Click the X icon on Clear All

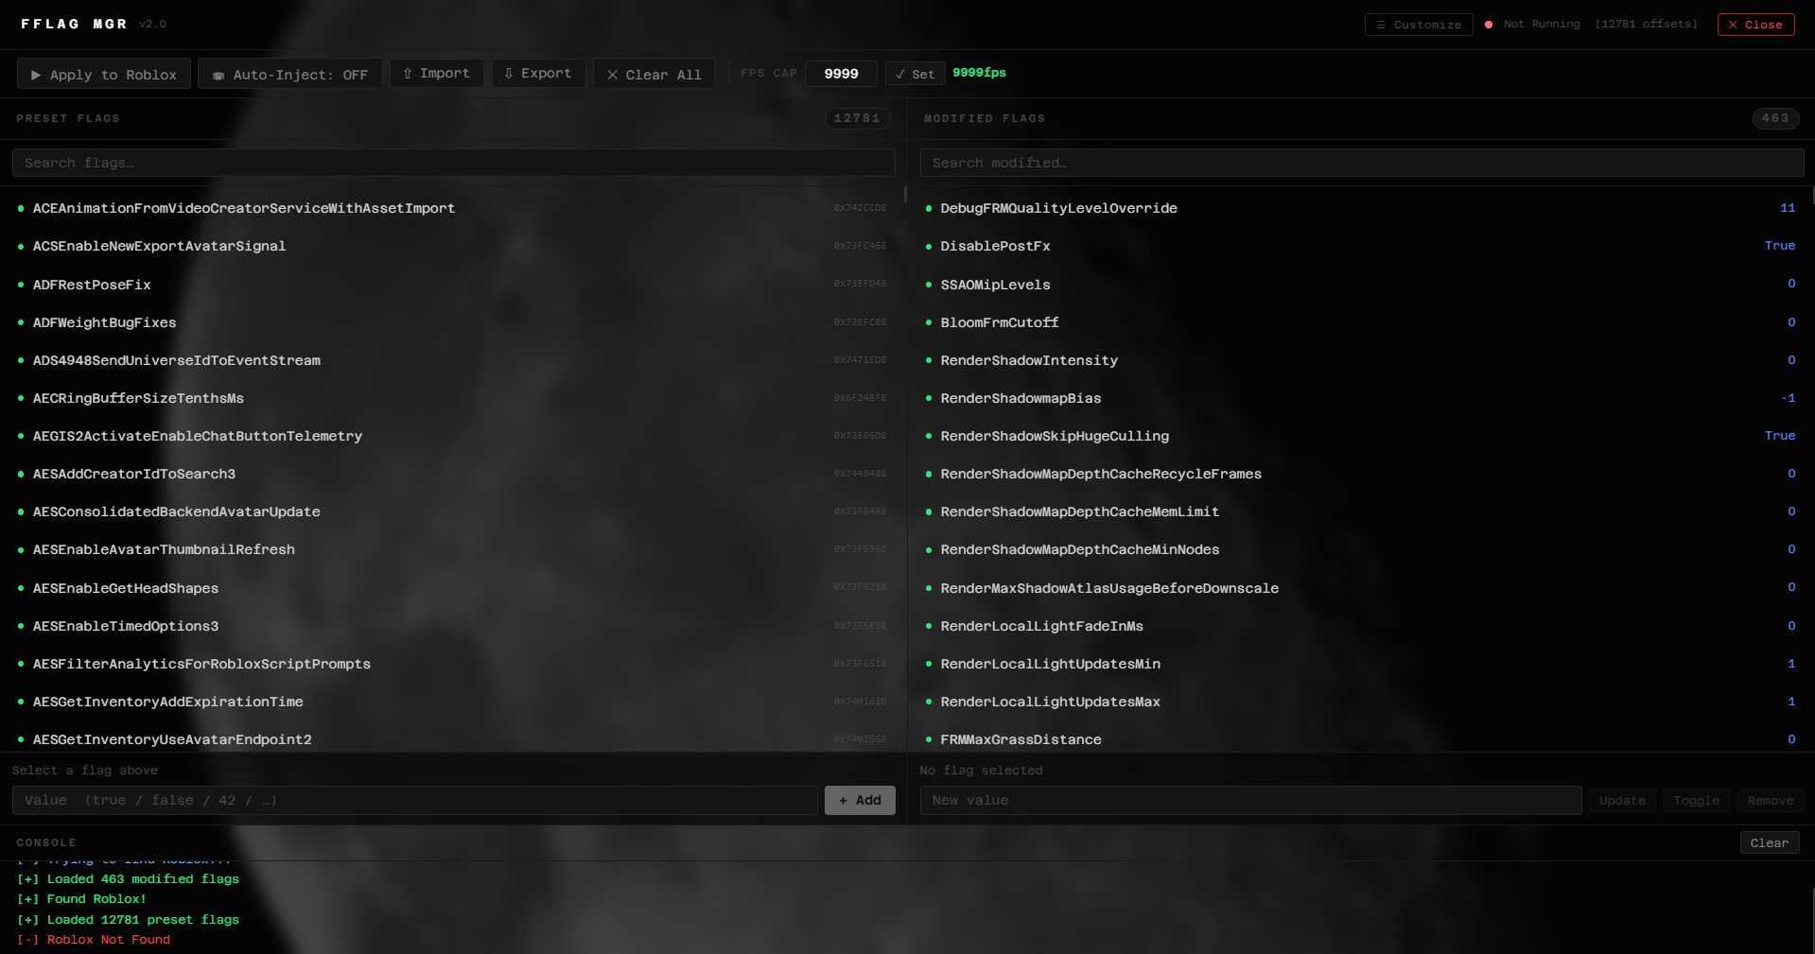(x=613, y=74)
